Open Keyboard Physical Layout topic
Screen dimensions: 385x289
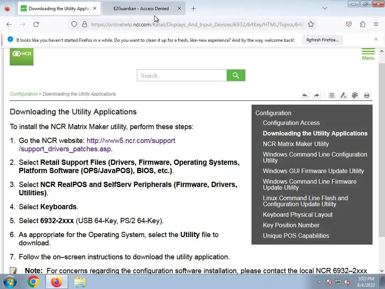298,214
